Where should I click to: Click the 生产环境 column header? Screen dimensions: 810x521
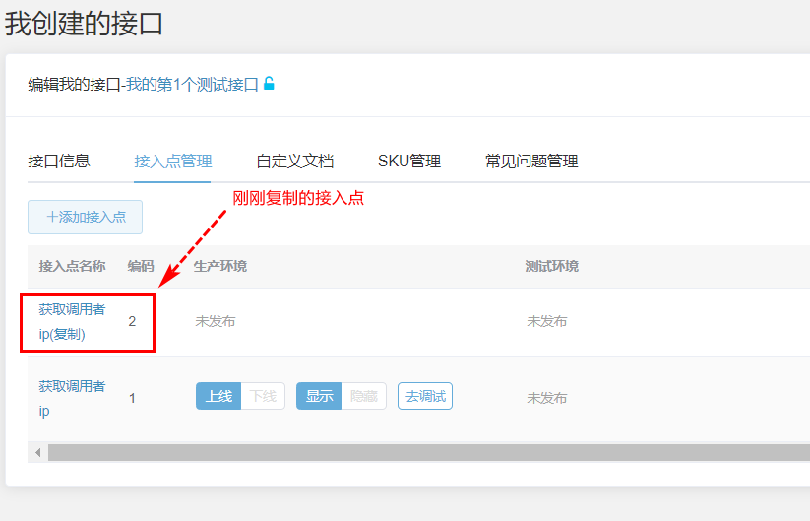[x=220, y=266]
